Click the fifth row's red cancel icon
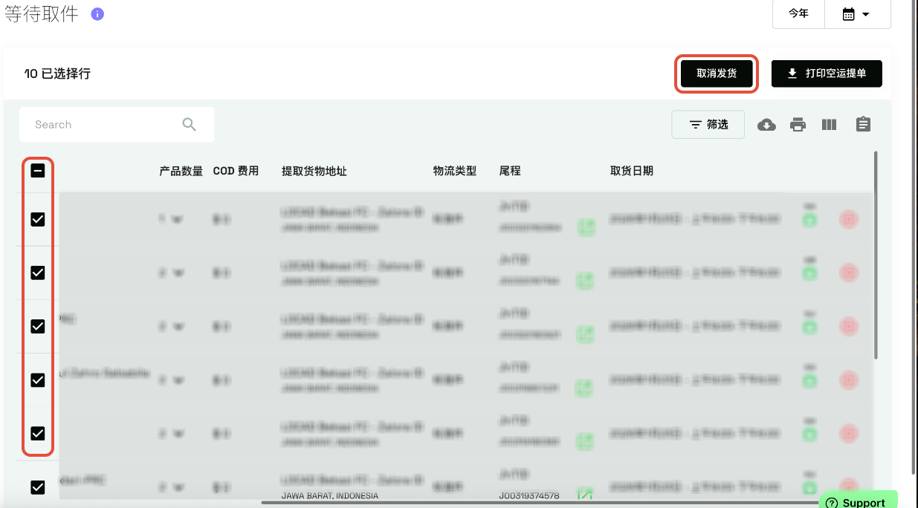This screenshot has height=508, width=918. (848, 433)
